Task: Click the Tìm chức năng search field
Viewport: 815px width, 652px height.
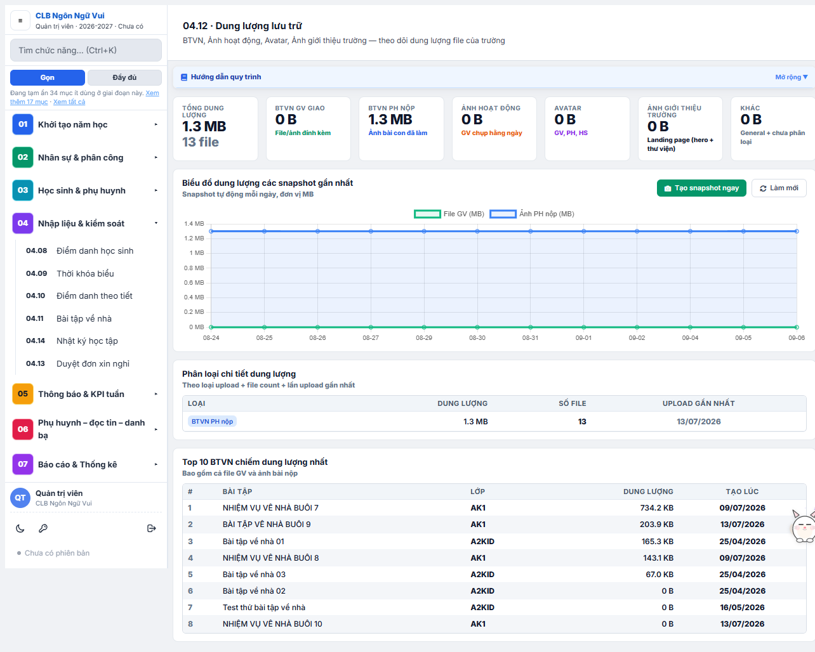Action: (x=86, y=50)
